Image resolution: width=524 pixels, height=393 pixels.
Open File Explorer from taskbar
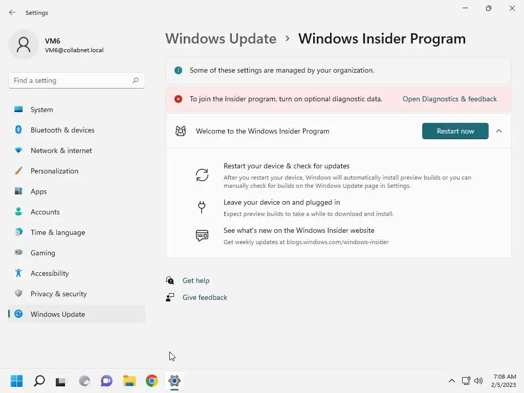tap(129, 381)
